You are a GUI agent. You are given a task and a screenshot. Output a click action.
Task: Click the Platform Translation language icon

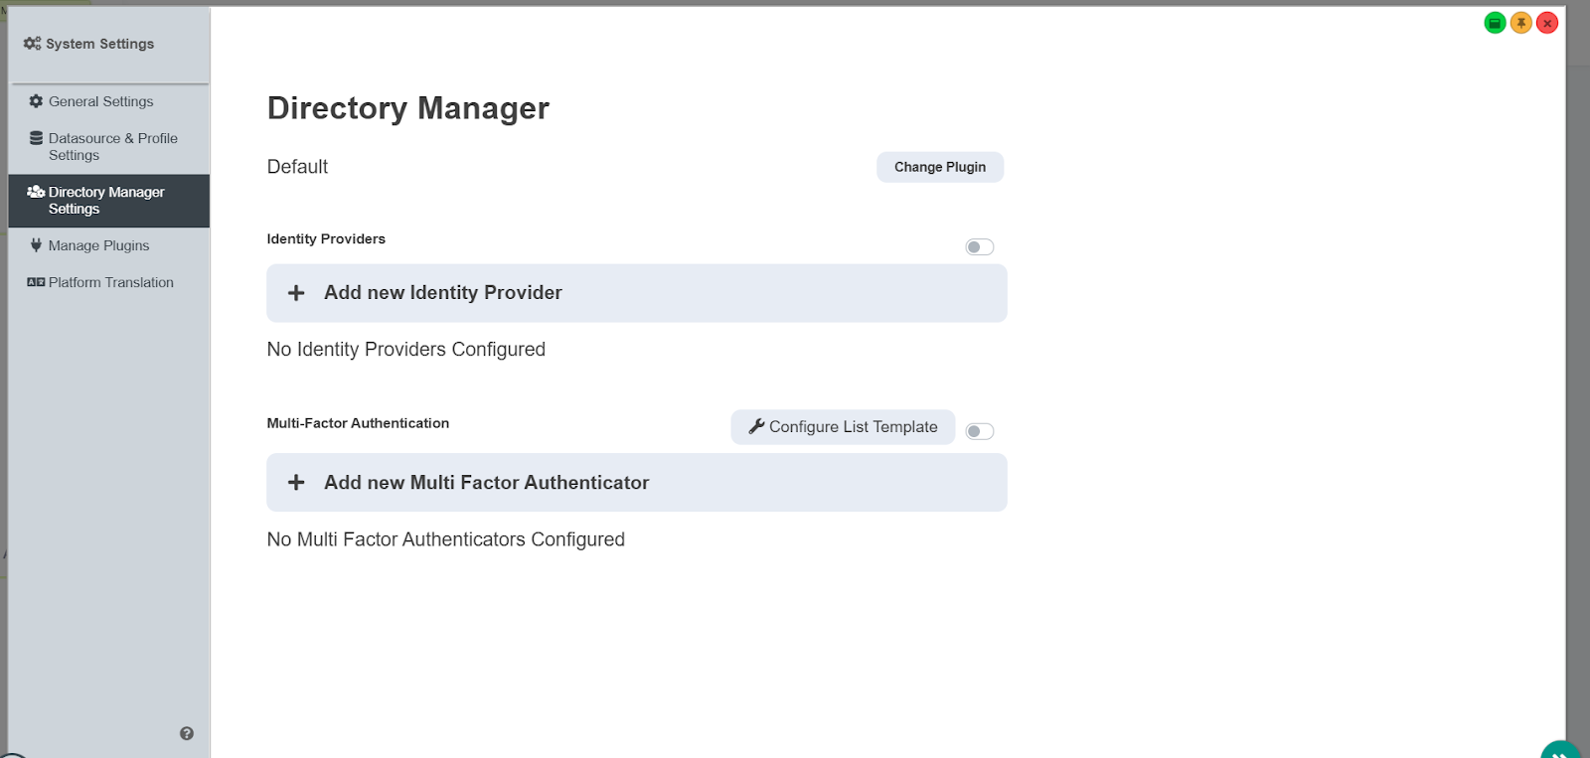(36, 282)
